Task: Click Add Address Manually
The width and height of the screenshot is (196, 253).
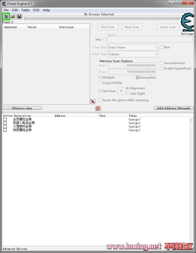Action: (174, 108)
